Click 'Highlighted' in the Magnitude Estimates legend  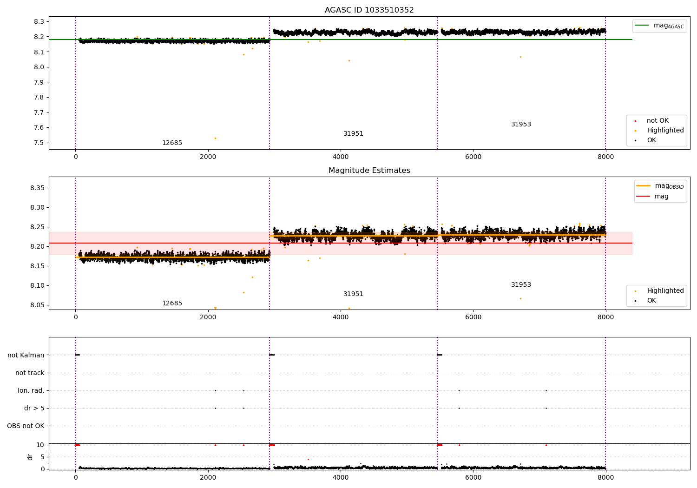(665, 291)
